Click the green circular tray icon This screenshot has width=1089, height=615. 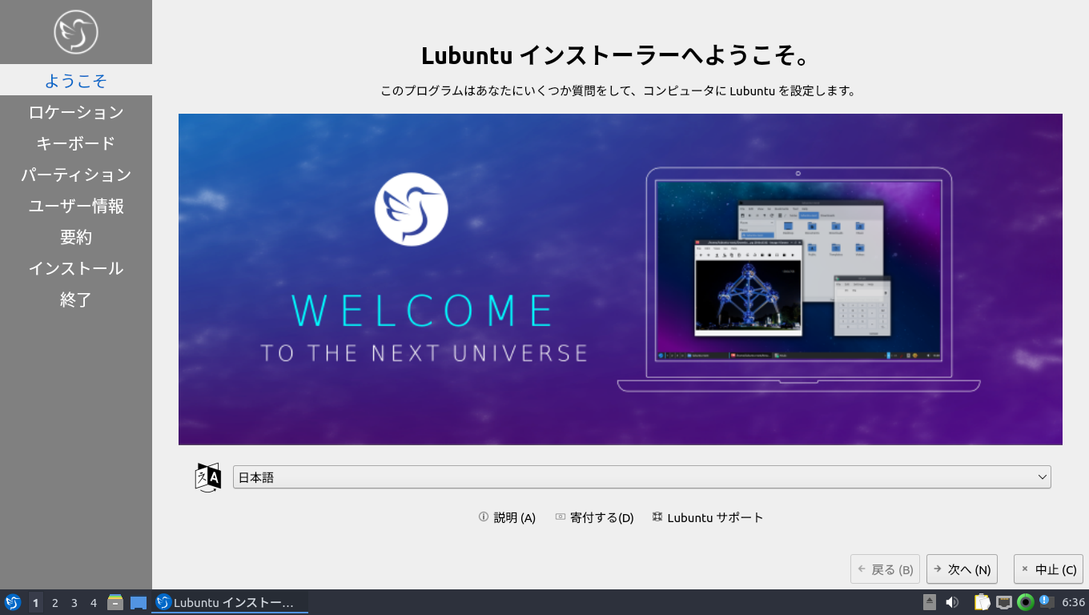pyautogui.click(x=1026, y=602)
